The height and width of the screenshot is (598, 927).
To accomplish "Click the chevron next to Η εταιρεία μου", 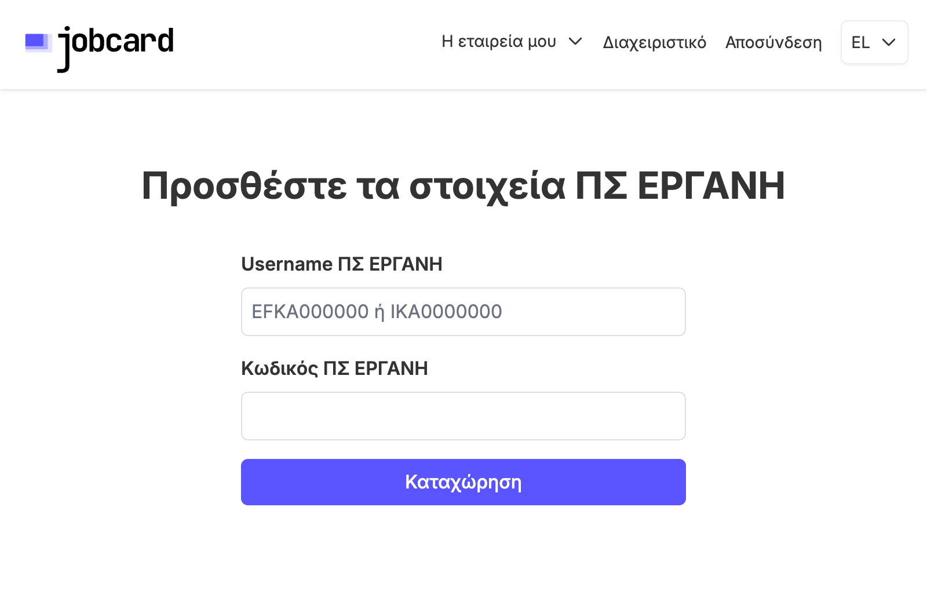I will [x=575, y=42].
